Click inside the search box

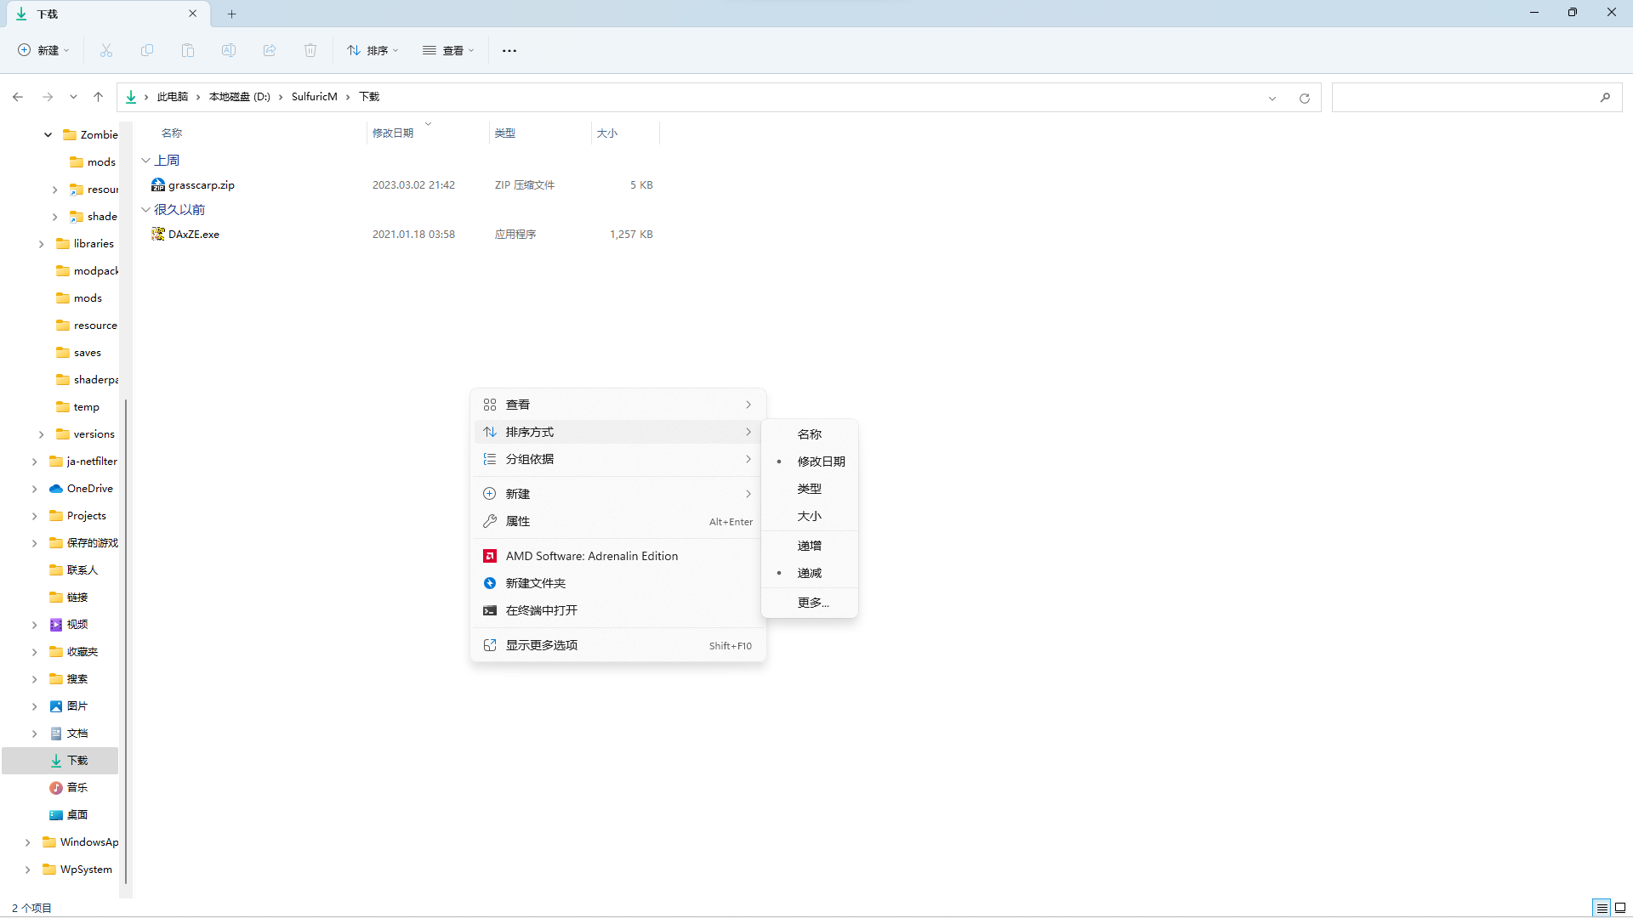[1471, 97]
